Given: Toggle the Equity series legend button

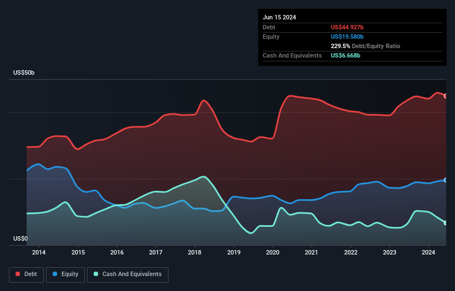Looking at the screenshot, I should coord(65,274).
